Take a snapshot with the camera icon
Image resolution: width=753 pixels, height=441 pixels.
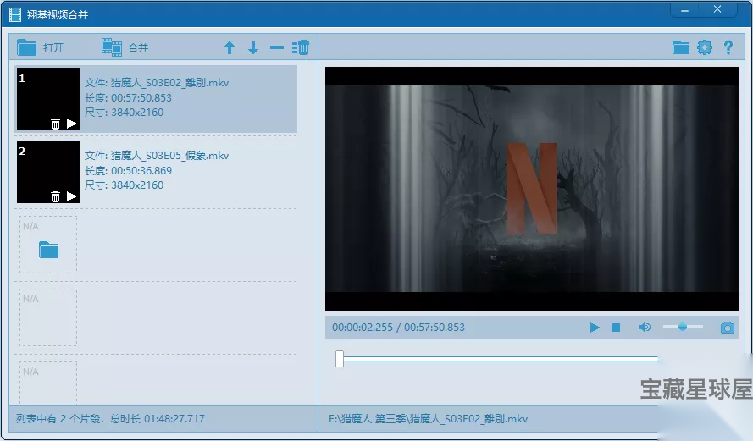coord(727,328)
